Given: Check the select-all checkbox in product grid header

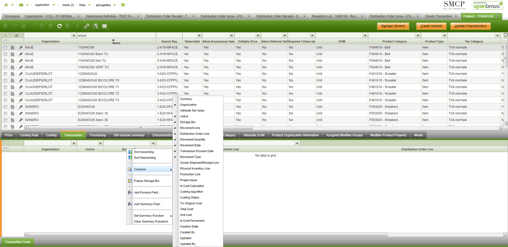Looking at the screenshot, I should click(6, 41).
